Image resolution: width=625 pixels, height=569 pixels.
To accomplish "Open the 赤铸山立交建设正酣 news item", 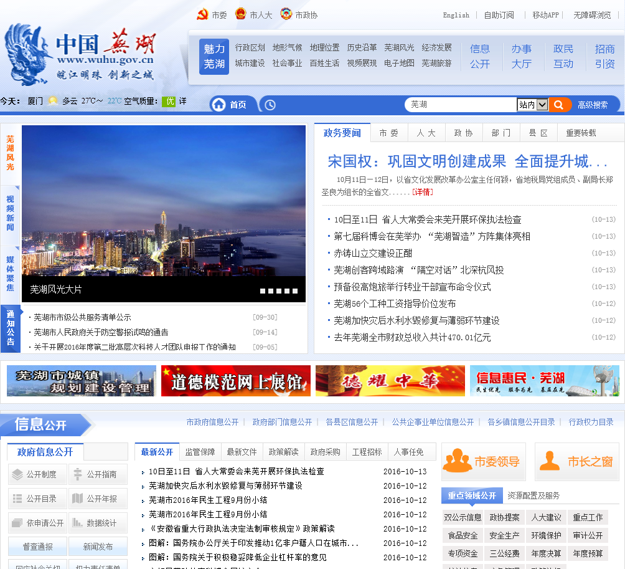I will (373, 254).
